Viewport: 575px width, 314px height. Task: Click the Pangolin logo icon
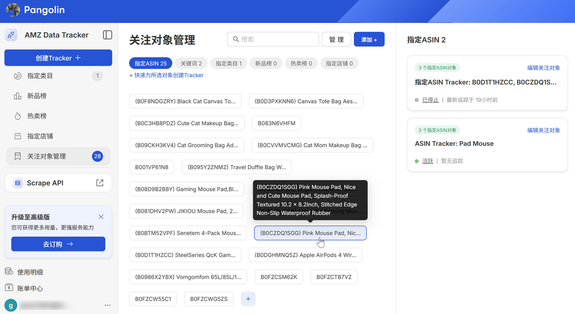pos(13,10)
